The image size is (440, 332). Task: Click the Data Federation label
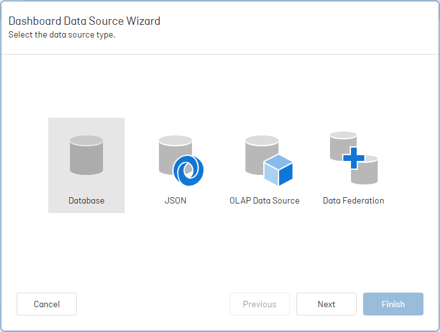pos(354,200)
